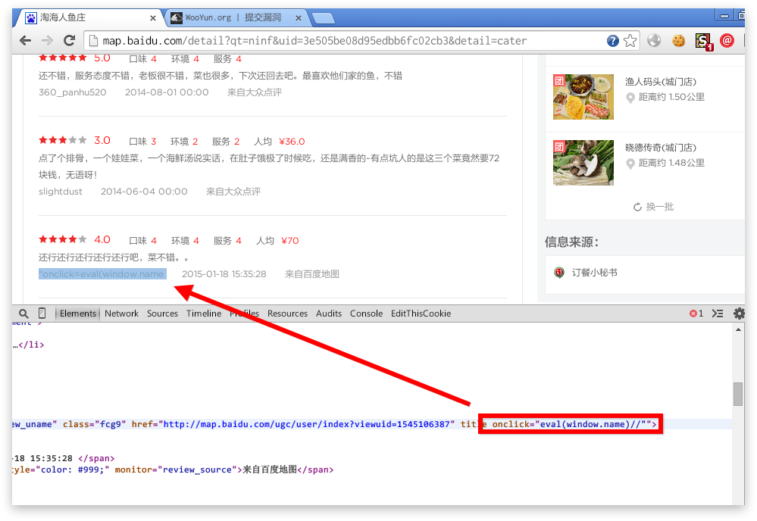Click the red @ extension icon

coord(727,41)
